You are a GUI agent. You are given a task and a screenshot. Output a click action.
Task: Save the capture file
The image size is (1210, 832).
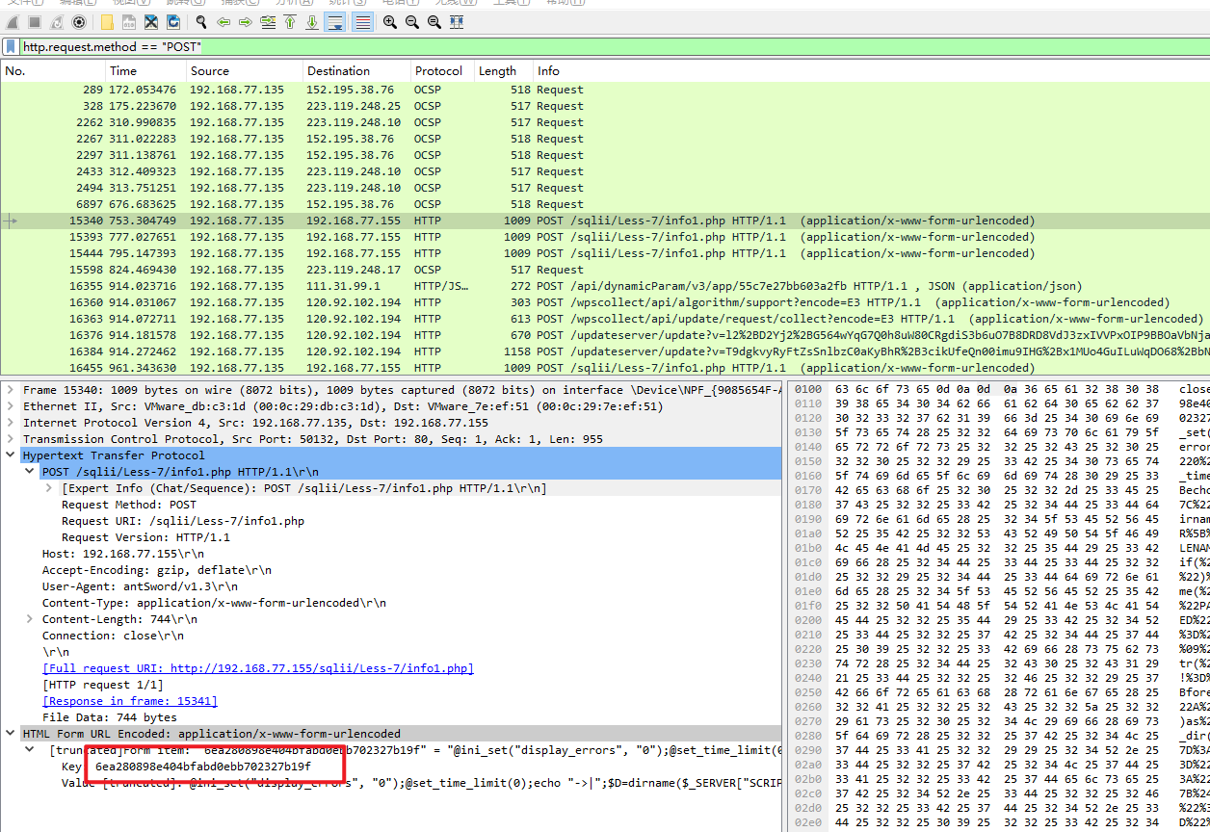(128, 21)
